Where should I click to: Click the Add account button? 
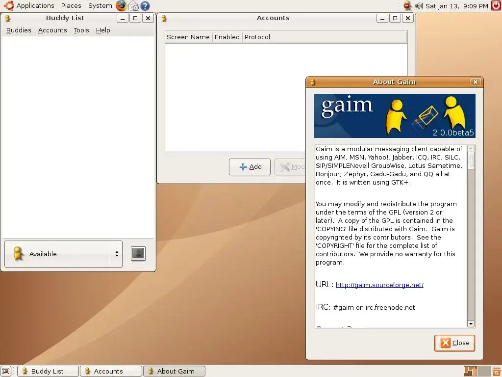250,167
